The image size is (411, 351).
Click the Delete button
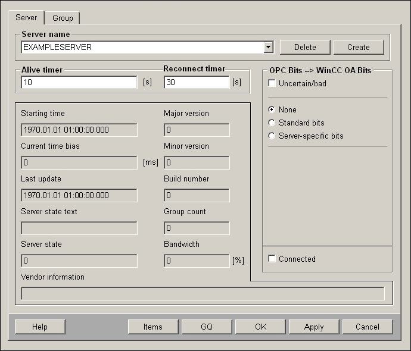[x=305, y=47]
